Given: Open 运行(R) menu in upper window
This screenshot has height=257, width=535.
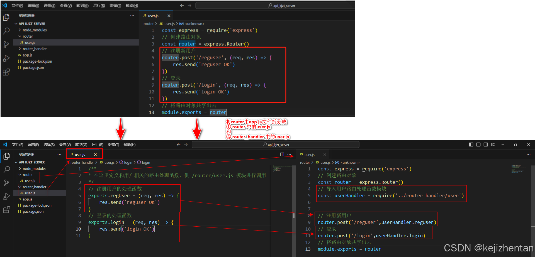Looking at the screenshot, I should point(99,6).
